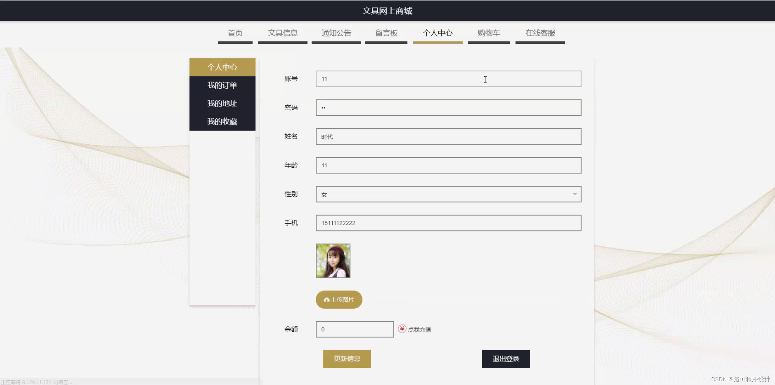Click the upload cloud icon on 上传图片 button
Image resolution: width=775 pixels, height=385 pixels.
pos(327,299)
